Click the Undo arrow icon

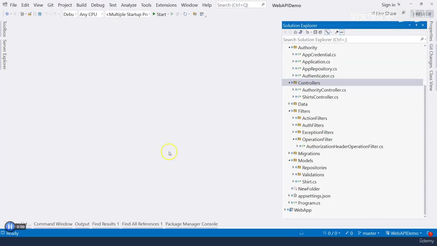[x=46, y=14]
